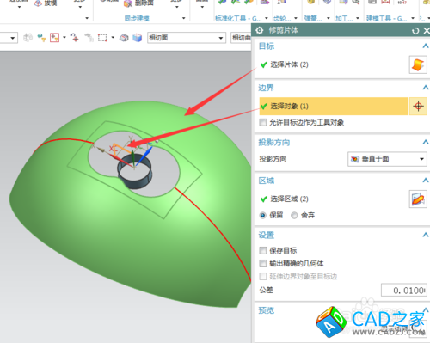430x343 pixels.
Task: Click the blue shaded cube toolbar icon
Action: 138,38
